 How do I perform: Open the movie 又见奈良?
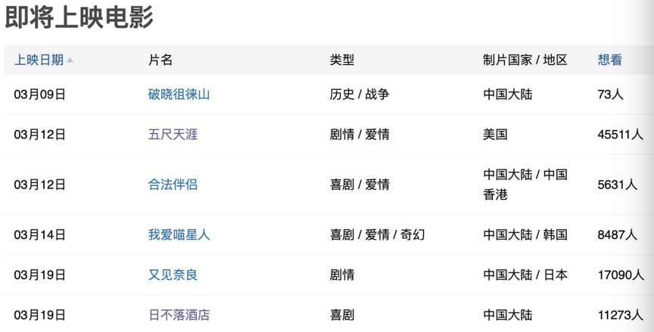(x=173, y=275)
